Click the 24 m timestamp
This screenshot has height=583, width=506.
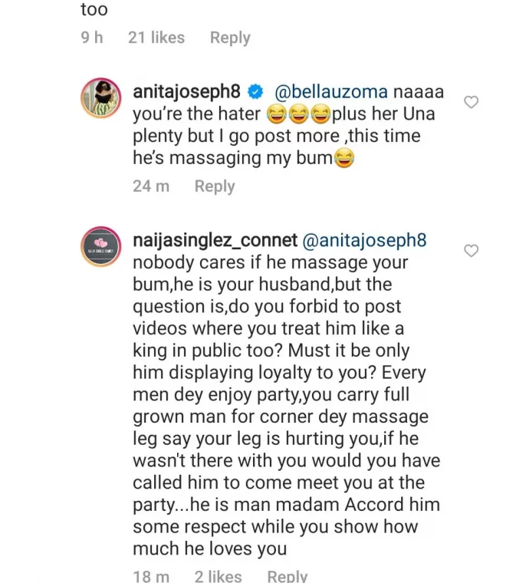coord(151,186)
